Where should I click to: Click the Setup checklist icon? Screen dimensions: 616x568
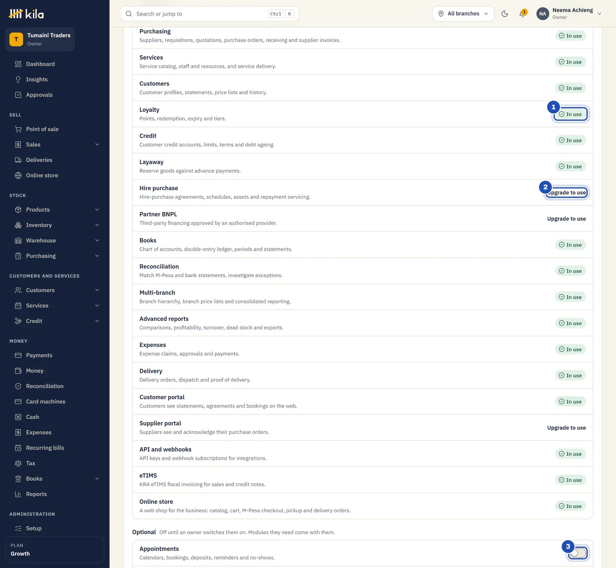(18, 528)
